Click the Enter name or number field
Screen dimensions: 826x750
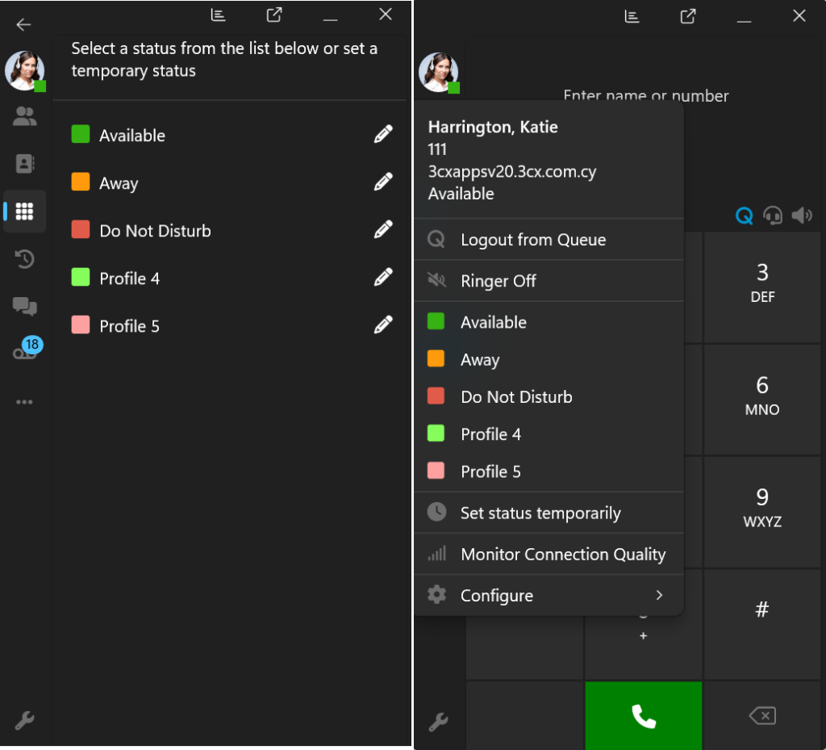(x=646, y=96)
